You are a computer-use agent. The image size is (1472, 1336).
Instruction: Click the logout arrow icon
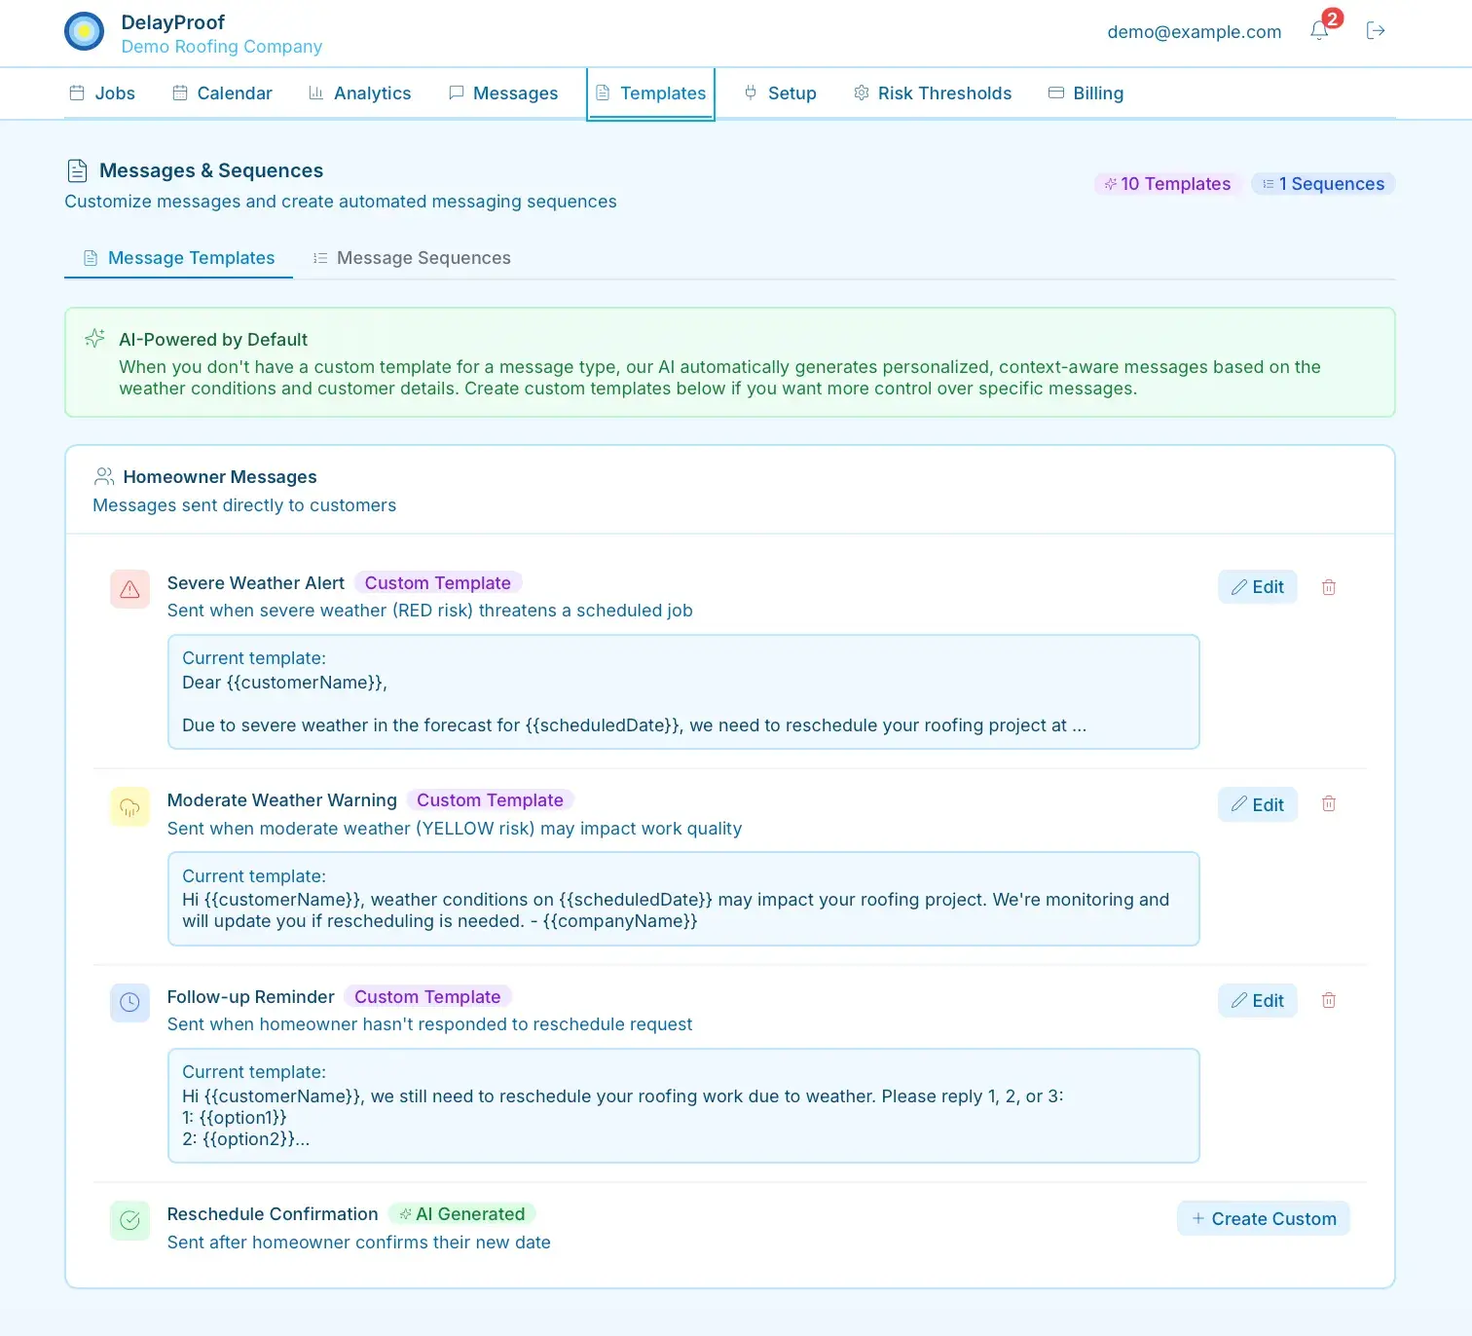[x=1376, y=30]
